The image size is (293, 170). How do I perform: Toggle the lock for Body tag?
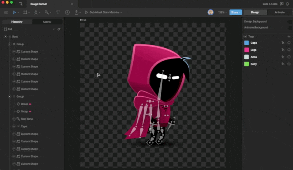tap(283, 64)
